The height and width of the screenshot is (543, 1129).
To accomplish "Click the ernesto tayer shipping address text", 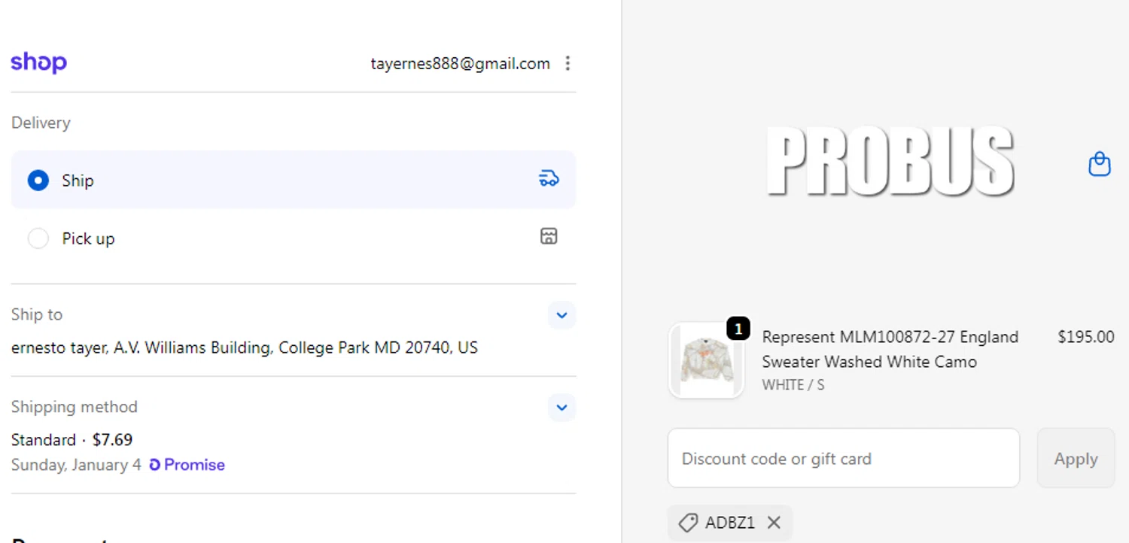I will (x=245, y=347).
